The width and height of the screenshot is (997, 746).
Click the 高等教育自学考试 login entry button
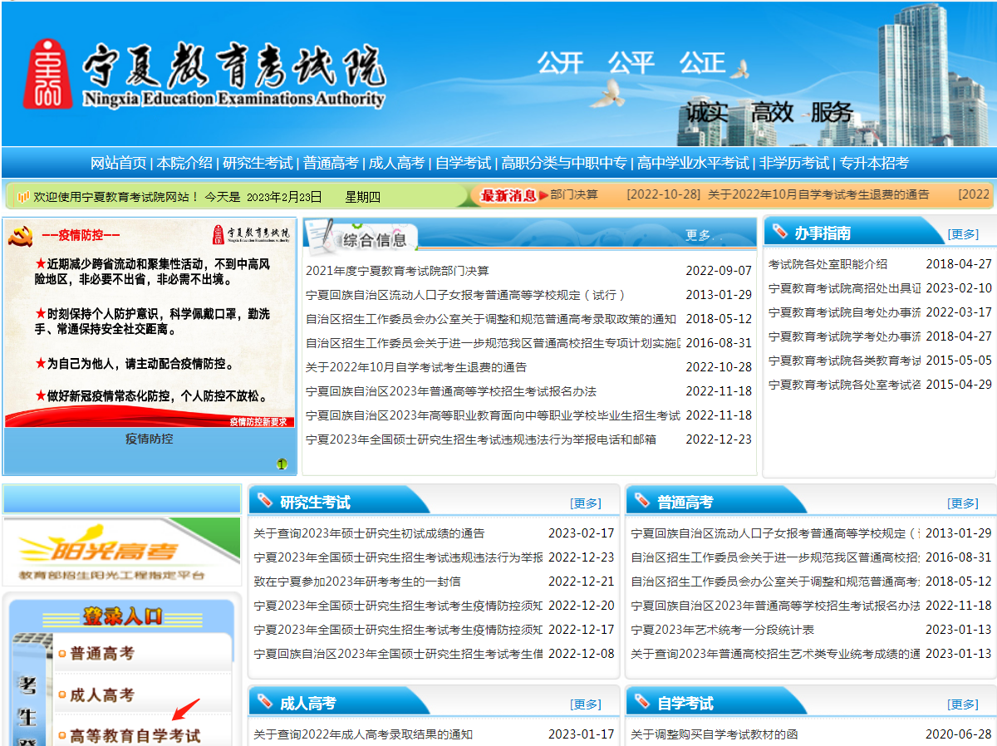135,736
